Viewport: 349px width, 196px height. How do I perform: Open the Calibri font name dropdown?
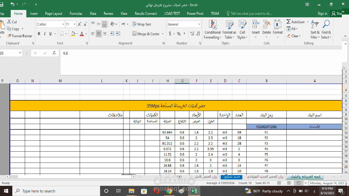[x=63, y=24]
